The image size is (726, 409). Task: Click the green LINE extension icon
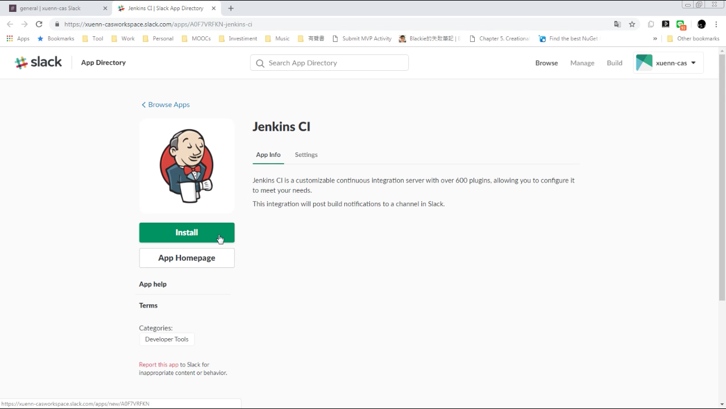coord(681,24)
